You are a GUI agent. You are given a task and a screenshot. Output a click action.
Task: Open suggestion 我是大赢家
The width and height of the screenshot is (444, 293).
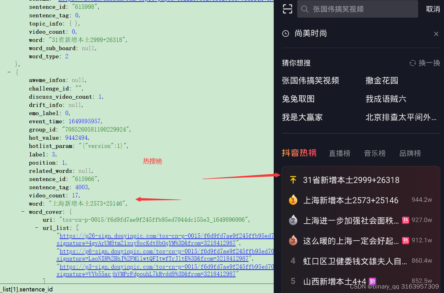(302, 117)
